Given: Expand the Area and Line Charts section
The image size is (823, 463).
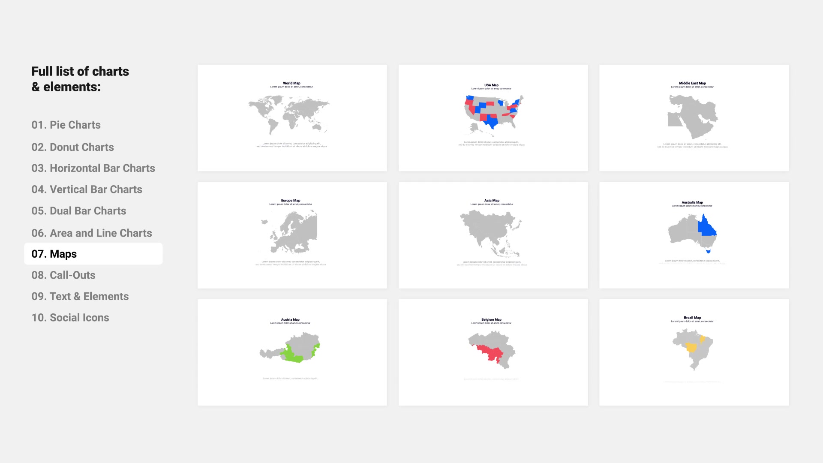Looking at the screenshot, I should point(92,232).
